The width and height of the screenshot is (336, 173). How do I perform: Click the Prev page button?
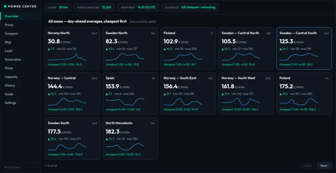tap(308, 166)
